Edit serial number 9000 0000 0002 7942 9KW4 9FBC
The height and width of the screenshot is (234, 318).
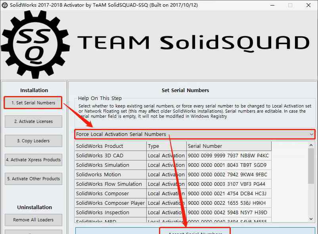[x=229, y=175]
